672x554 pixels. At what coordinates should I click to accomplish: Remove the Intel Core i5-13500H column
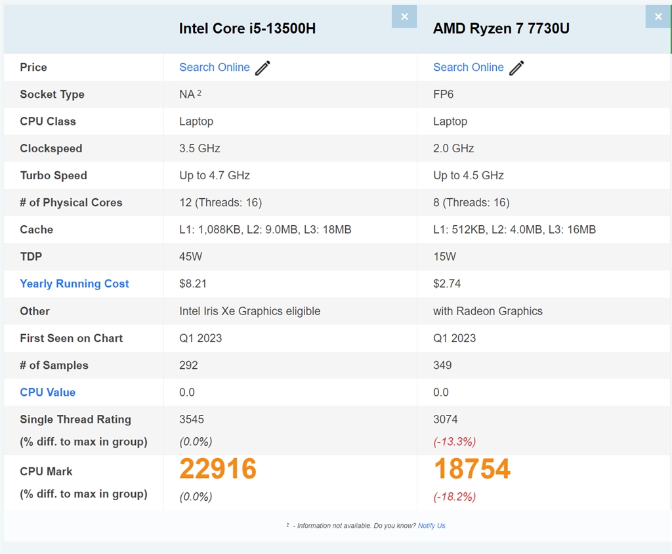pos(404,17)
